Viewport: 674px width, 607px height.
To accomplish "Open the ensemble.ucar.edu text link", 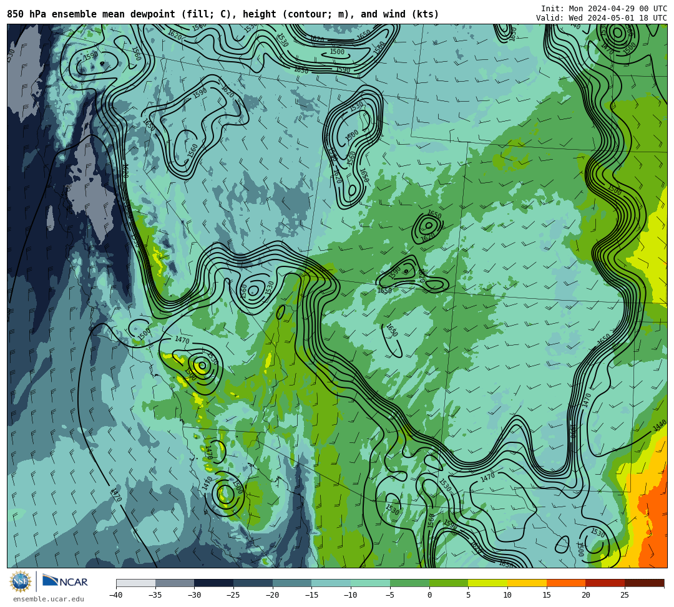I will coord(49,599).
